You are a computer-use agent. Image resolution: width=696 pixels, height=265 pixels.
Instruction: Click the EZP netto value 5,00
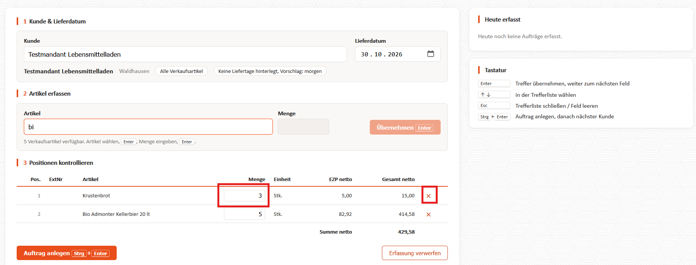click(347, 195)
